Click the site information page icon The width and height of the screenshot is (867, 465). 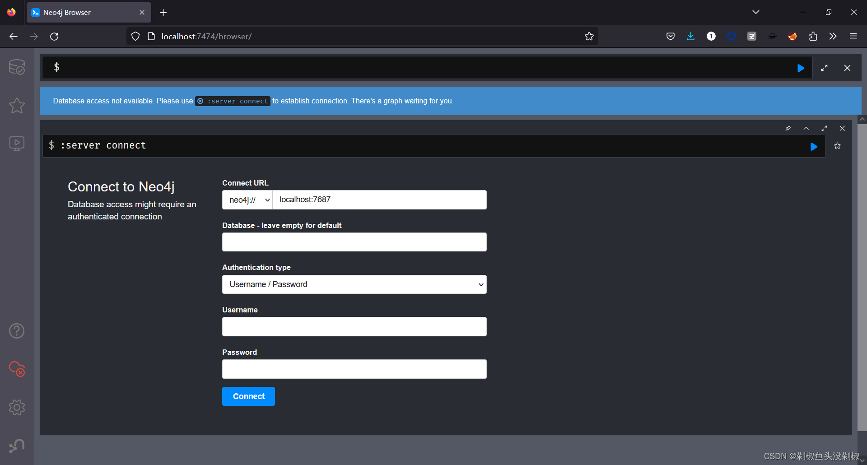(x=151, y=37)
